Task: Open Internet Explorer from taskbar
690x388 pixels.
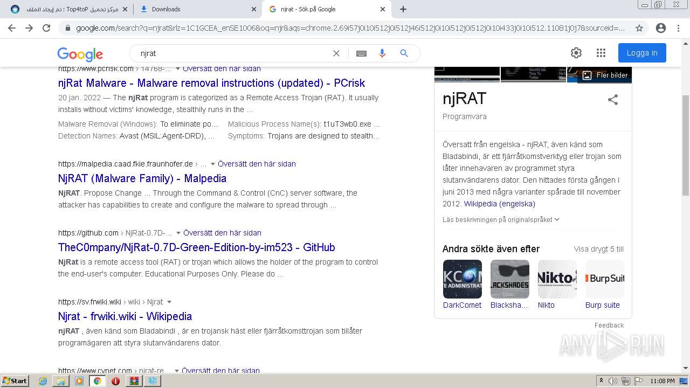Action: (x=43, y=381)
